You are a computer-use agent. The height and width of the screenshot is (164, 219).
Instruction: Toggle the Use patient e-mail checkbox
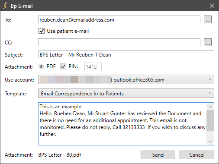tap(42, 31)
